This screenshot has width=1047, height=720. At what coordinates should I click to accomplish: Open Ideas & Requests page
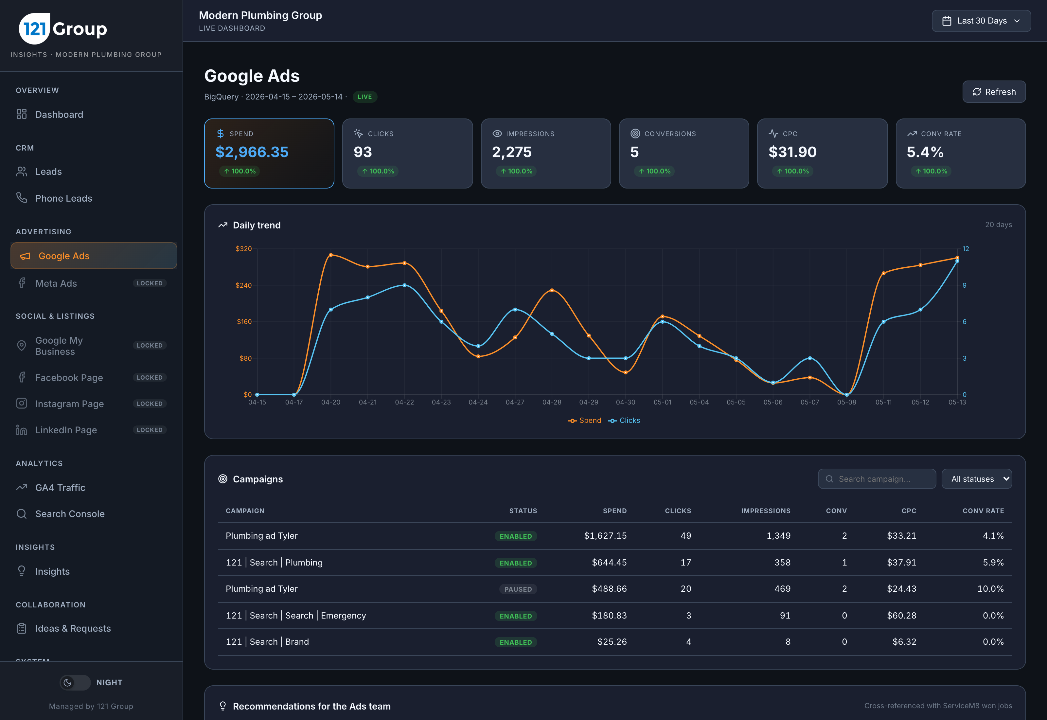click(94, 628)
